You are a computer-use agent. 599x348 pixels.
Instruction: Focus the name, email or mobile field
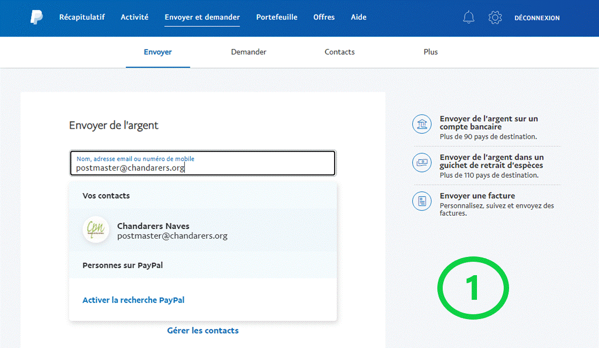[x=203, y=163]
